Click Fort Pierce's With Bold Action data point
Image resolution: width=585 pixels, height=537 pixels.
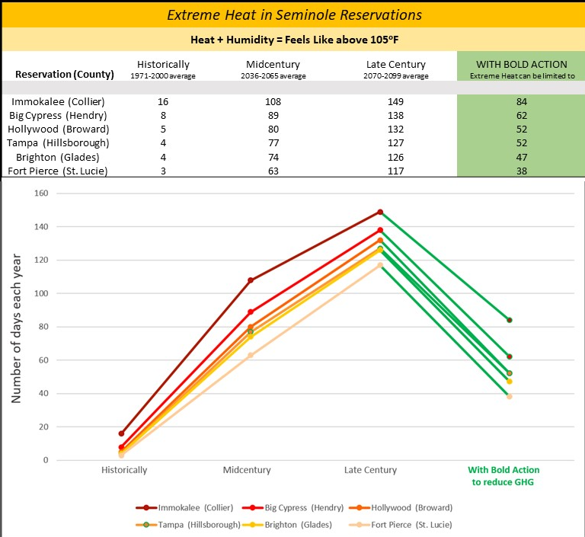(x=510, y=397)
